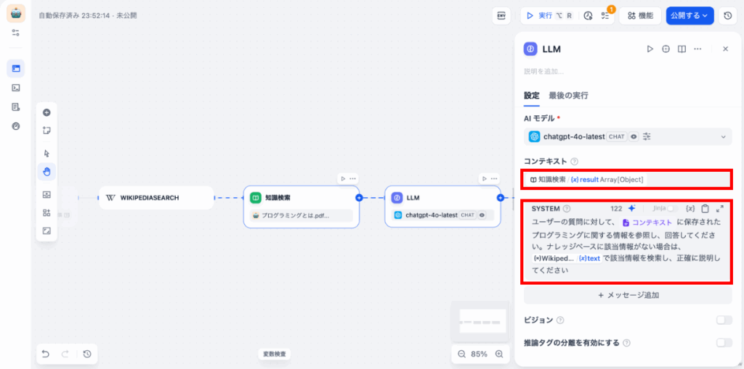The width and height of the screenshot is (744, 369).
Task: Select the pointer mode tool
Action: click(x=46, y=153)
